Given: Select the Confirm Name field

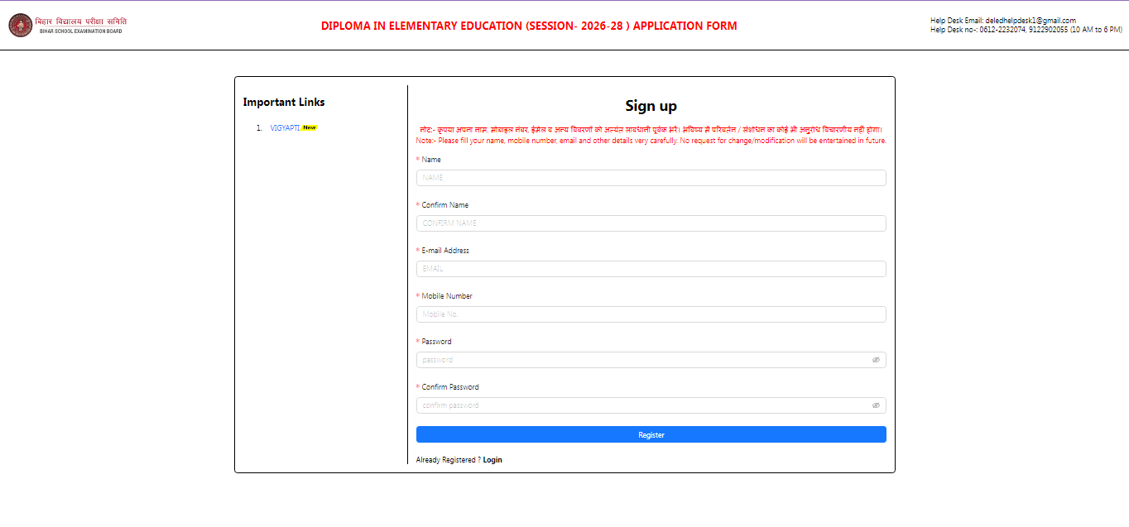Looking at the screenshot, I should click(x=651, y=223).
